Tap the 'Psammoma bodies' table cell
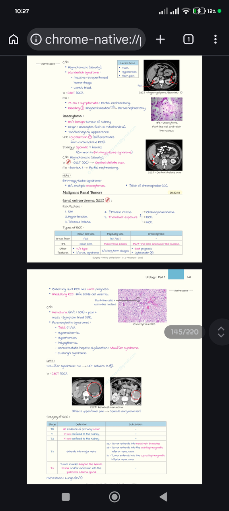Viewport: 229px width, 511px height. tap(115, 244)
